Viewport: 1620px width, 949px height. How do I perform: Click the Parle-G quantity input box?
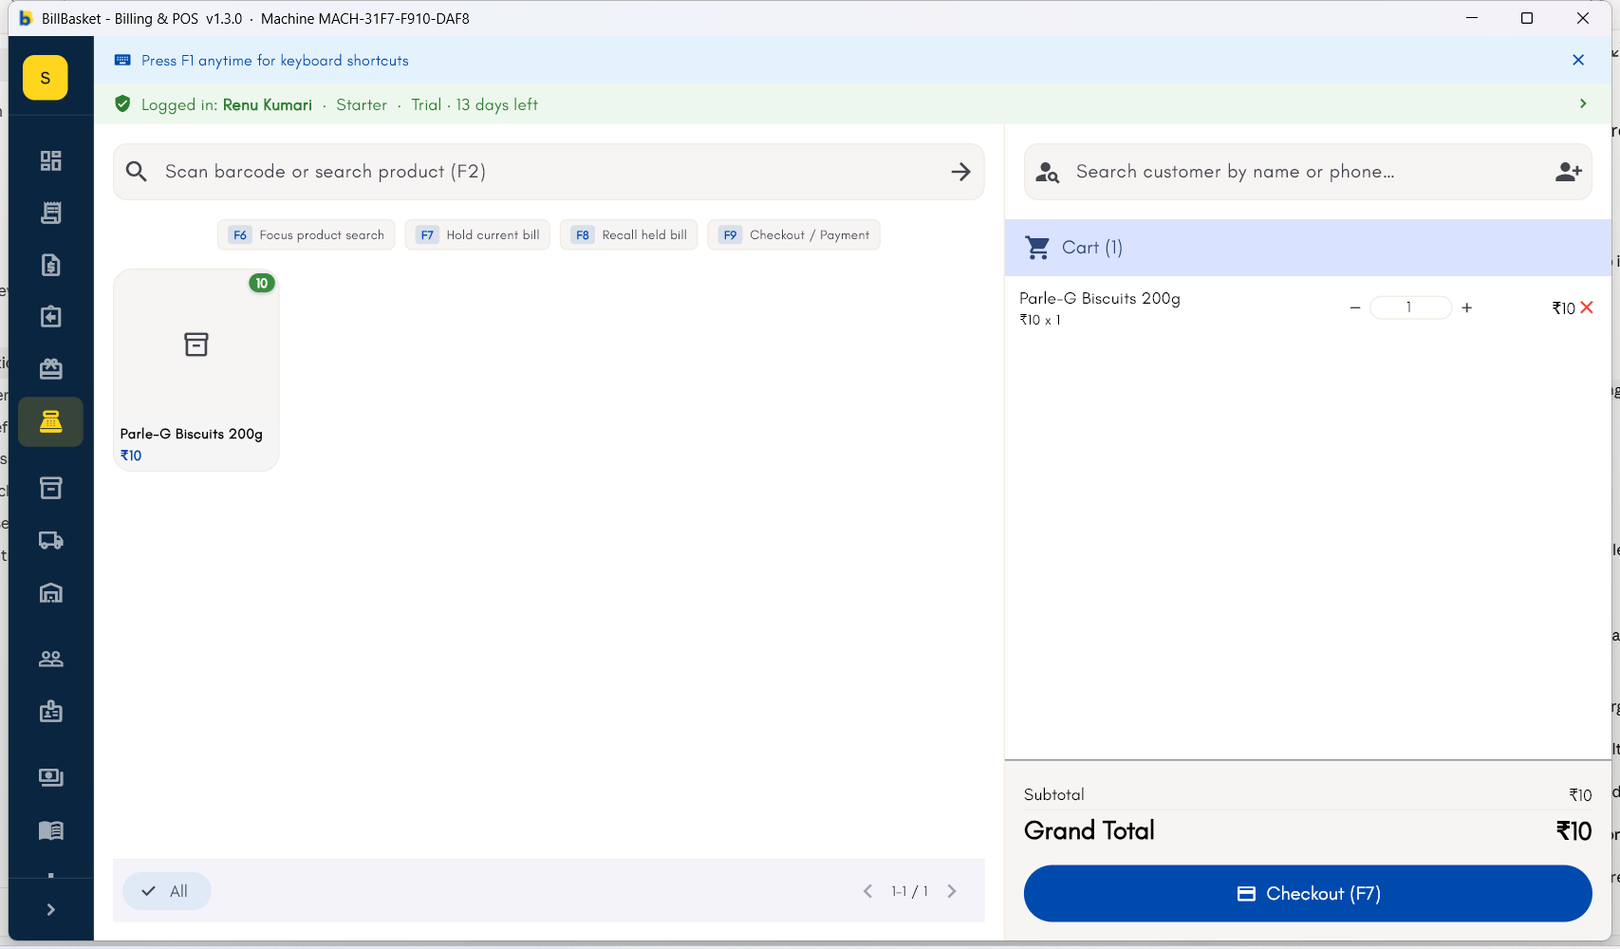1410,307
